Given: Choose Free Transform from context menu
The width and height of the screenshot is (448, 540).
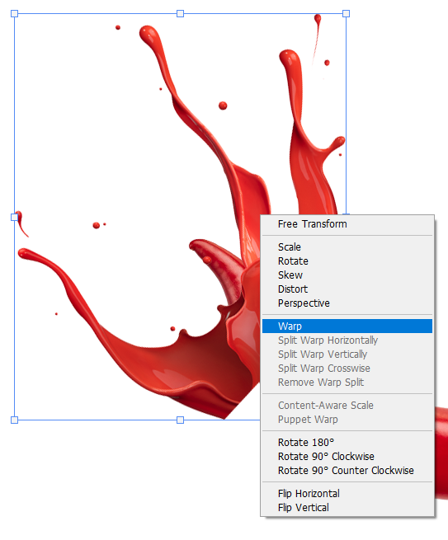Looking at the screenshot, I should 347,224.
